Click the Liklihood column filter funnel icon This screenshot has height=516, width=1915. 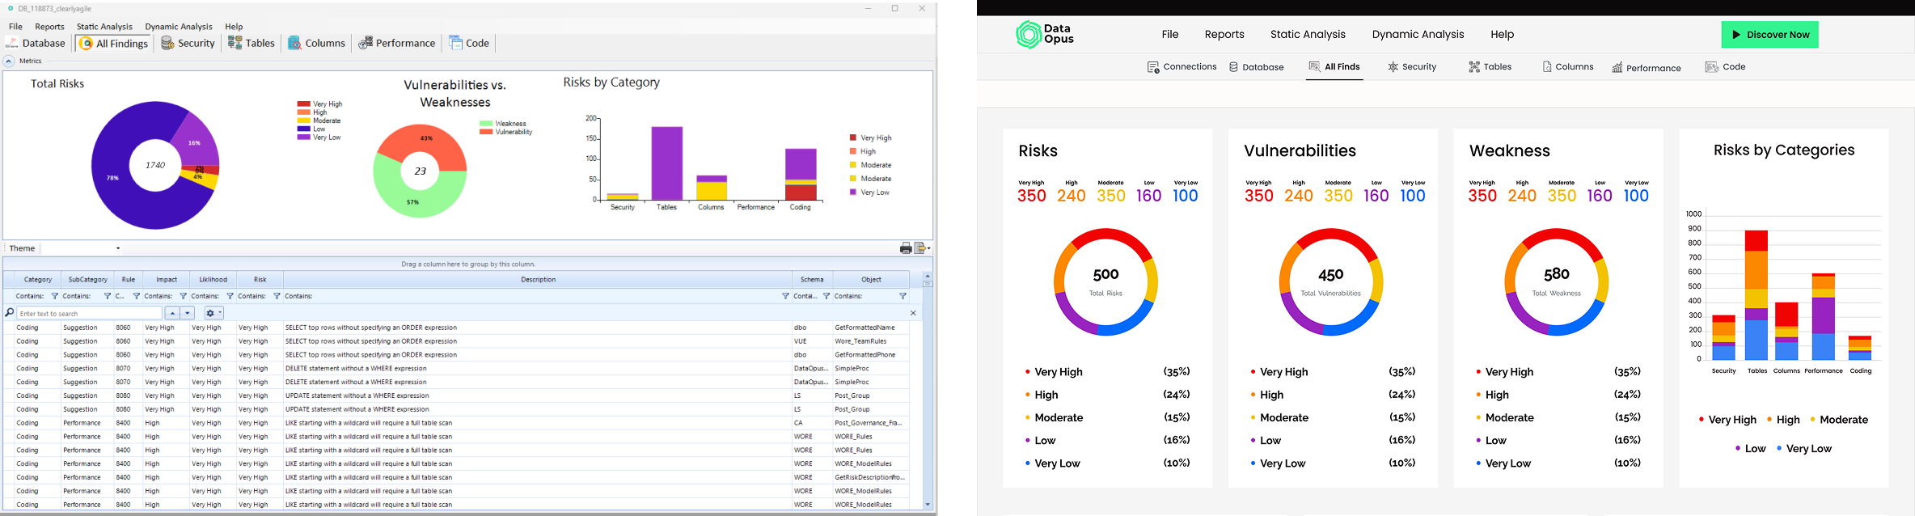pos(230,296)
